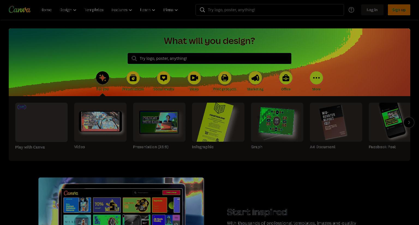The height and width of the screenshot is (225, 419).
Task: Select the For you sparkle icon
Action: (103, 78)
